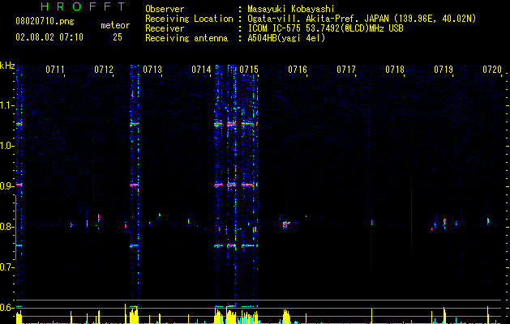Image resolution: width=510 pixels, height=324 pixels.
Task: Click the meteor label
Action: coord(115,25)
